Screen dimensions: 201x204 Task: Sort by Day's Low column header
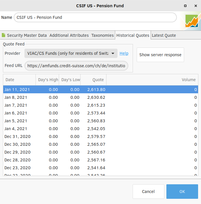pyautogui.click(x=70, y=80)
